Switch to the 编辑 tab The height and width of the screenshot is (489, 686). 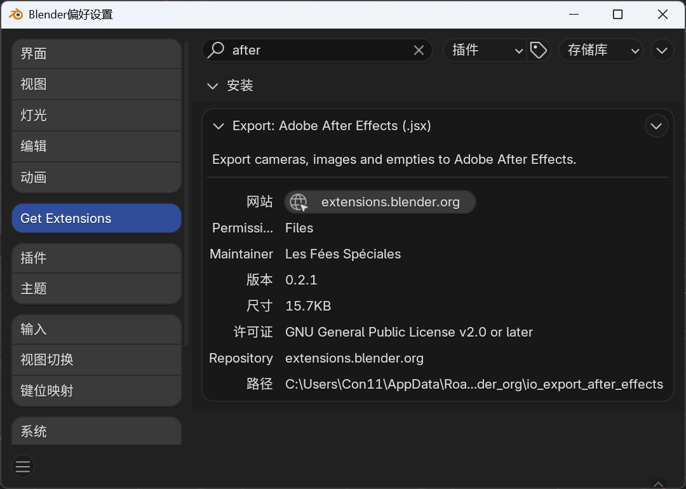tap(97, 147)
